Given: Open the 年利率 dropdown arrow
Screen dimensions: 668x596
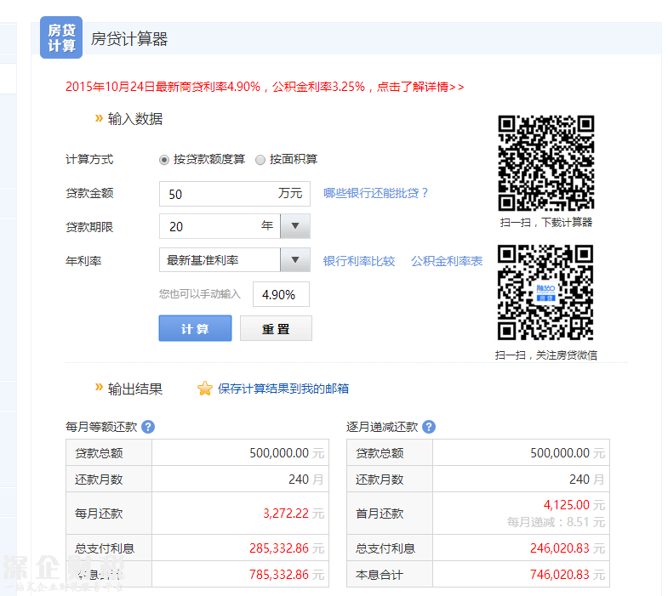Looking at the screenshot, I should (295, 259).
